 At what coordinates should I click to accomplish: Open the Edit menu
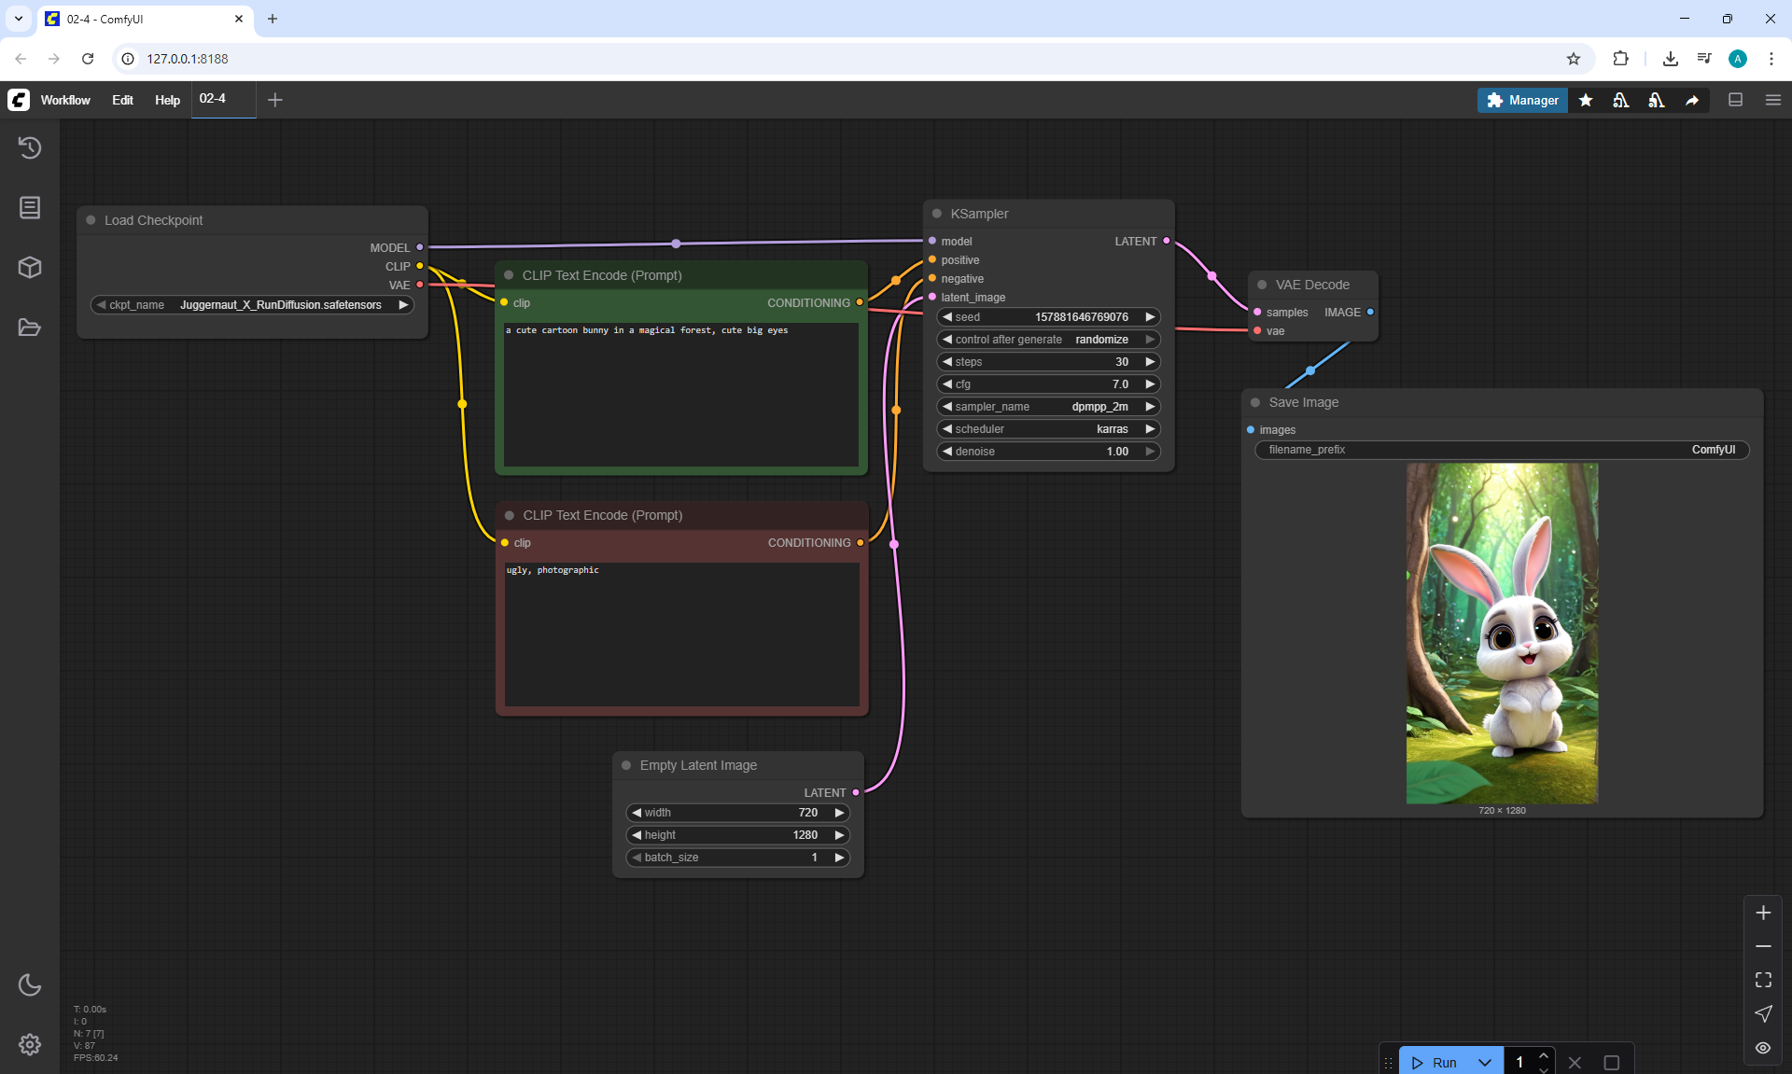(122, 100)
